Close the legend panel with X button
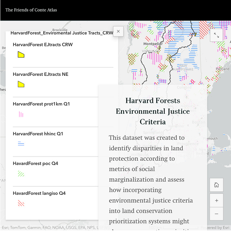Viewport: 231px width, 232px height. tap(118, 31)
